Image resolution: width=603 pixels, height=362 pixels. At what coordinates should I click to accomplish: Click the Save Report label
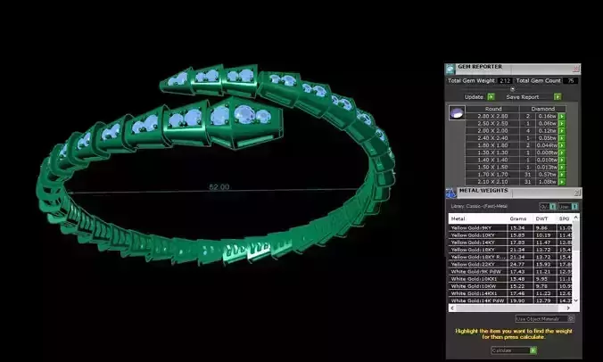(x=523, y=97)
